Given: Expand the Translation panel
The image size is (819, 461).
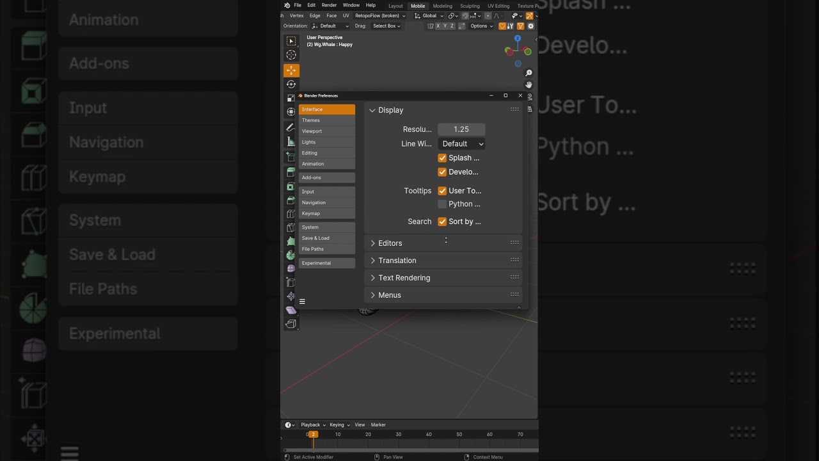Looking at the screenshot, I should coord(443,261).
